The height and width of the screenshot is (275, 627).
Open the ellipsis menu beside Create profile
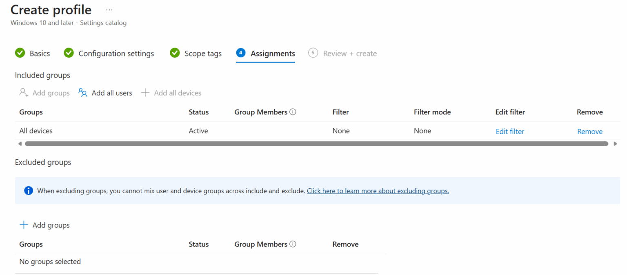point(109,10)
